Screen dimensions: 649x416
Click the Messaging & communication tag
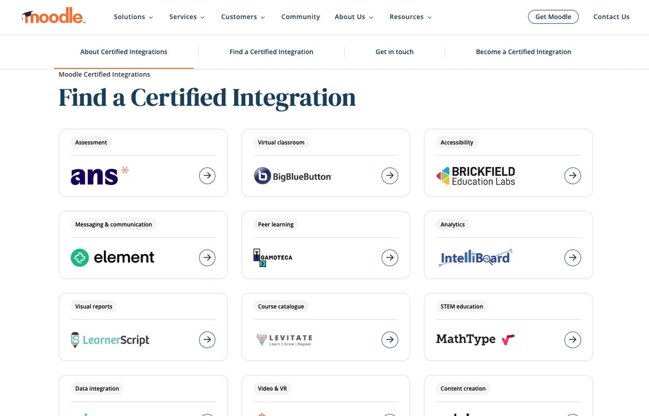[x=114, y=224]
